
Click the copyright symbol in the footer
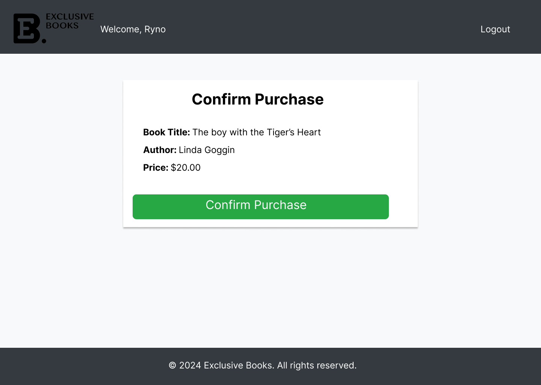172,365
